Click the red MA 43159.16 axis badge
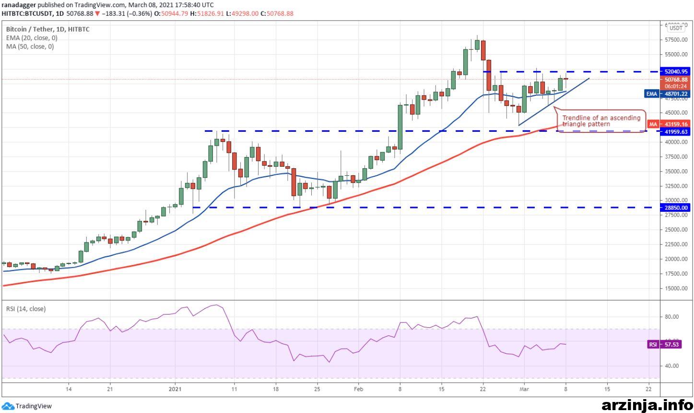 pos(669,124)
